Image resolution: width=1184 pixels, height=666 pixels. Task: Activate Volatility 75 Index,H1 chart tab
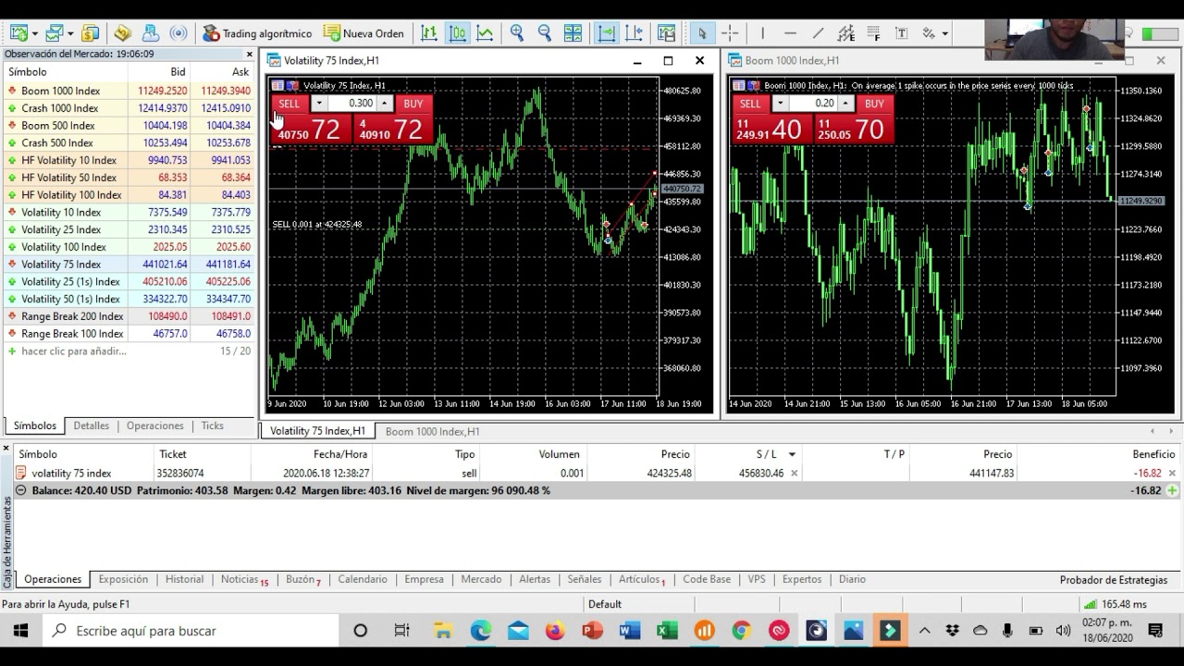pos(317,431)
